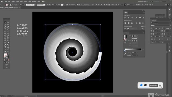Open the font family dropdown in Character panel
The width and height of the screenshot is (172, 97).
[170, 23]
